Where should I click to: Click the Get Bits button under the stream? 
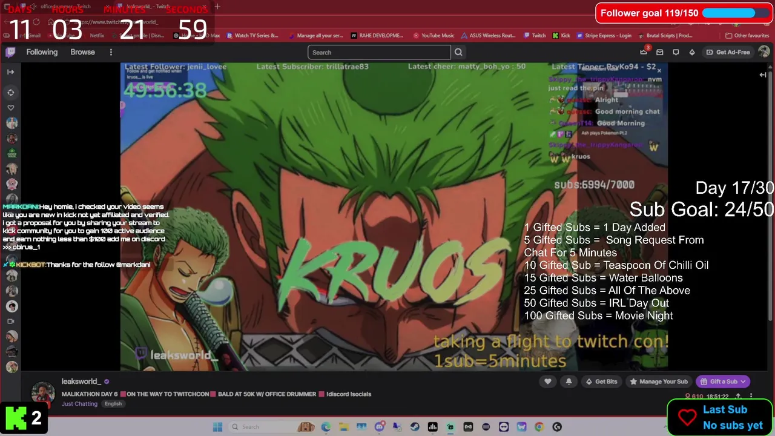coord(601,381)
